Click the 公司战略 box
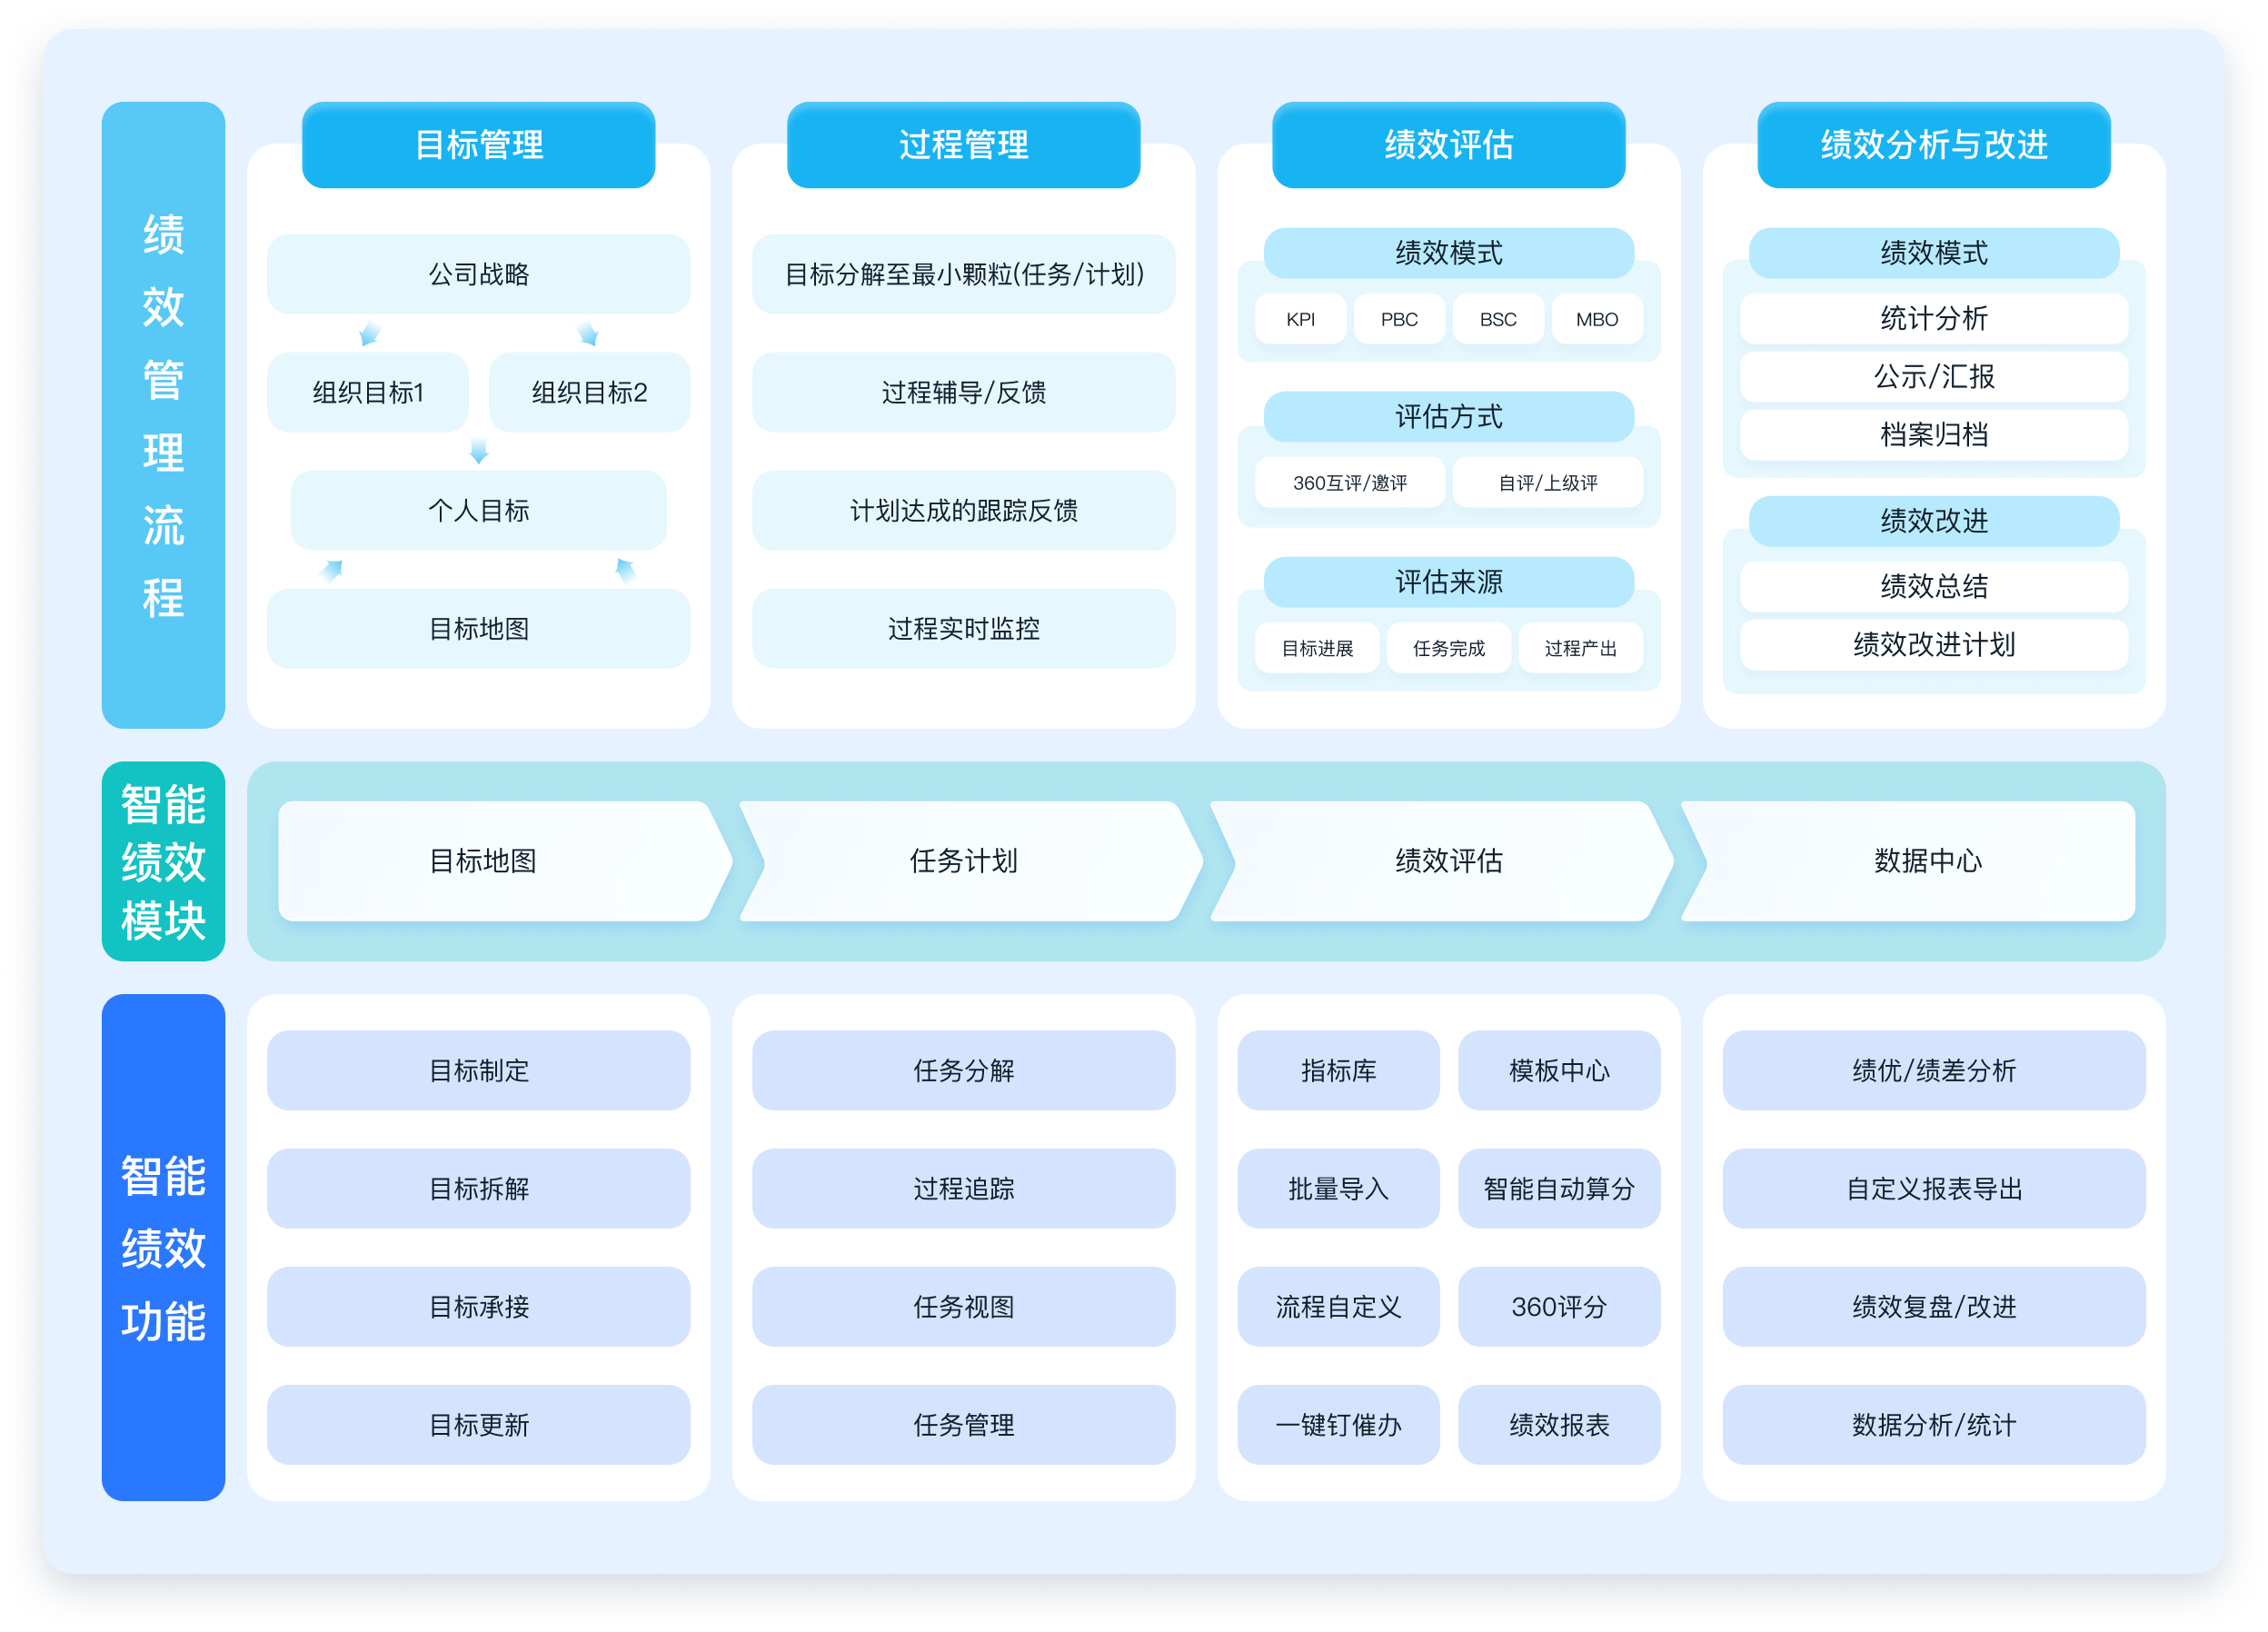 coord(478,274)
